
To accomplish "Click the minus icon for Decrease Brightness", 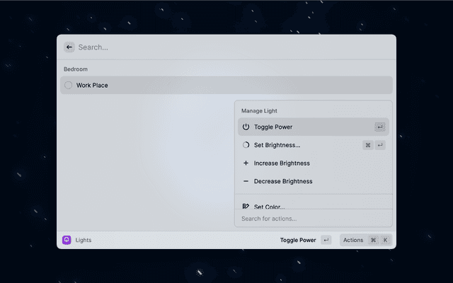I will pyautogui.click(x=246, y=181).
